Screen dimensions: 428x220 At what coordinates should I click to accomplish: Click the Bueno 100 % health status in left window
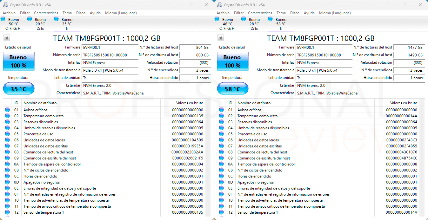pyautogui.click(x=19, y=61)
